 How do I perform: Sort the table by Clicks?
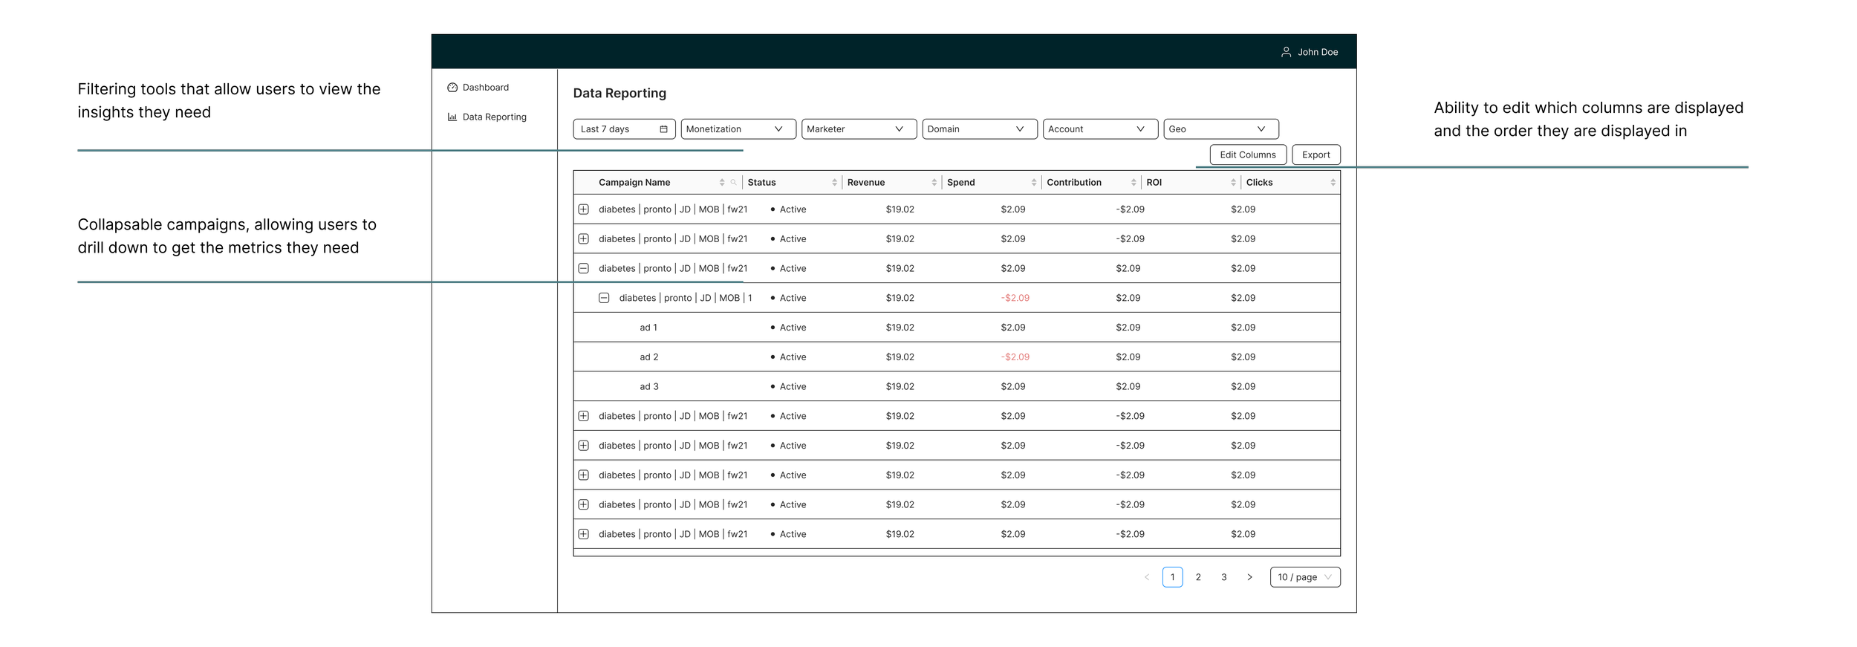1333,183
